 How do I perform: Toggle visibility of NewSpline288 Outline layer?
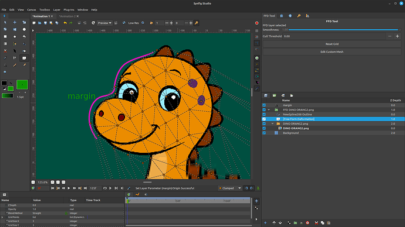point(264,115)
